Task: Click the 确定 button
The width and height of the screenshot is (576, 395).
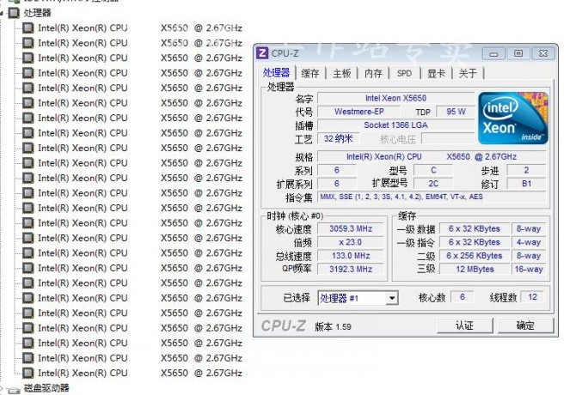Action: 525,325
